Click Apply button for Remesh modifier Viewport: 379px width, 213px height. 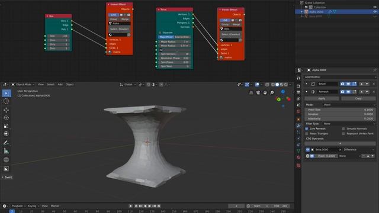coord(322,99)
